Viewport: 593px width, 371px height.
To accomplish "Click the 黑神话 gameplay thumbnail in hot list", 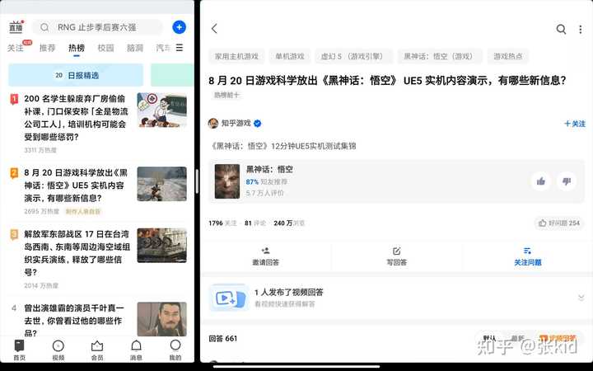I will tap(162, 184).
